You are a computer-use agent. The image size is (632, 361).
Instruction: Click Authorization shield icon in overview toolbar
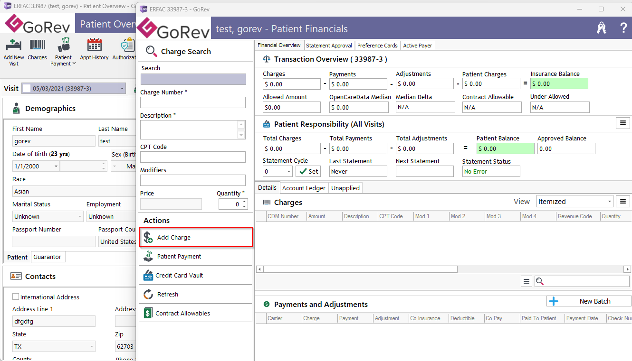point(127,46)
